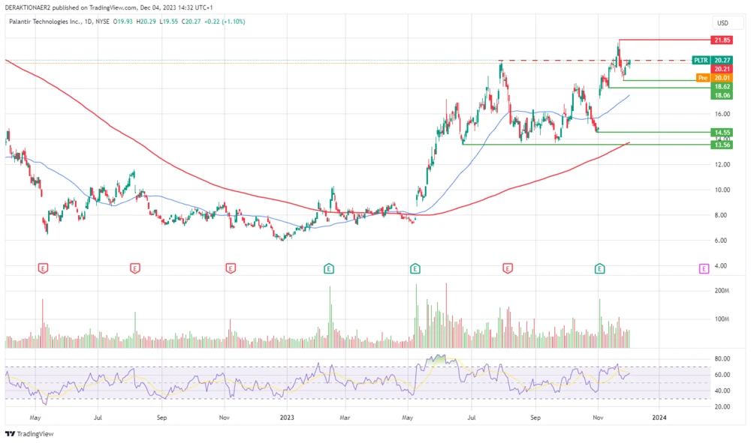Screen dimensions: 751x443
Task: Click the teal earnings icon near May 2023
Action: pyautogui.click(x=415, y=268)
